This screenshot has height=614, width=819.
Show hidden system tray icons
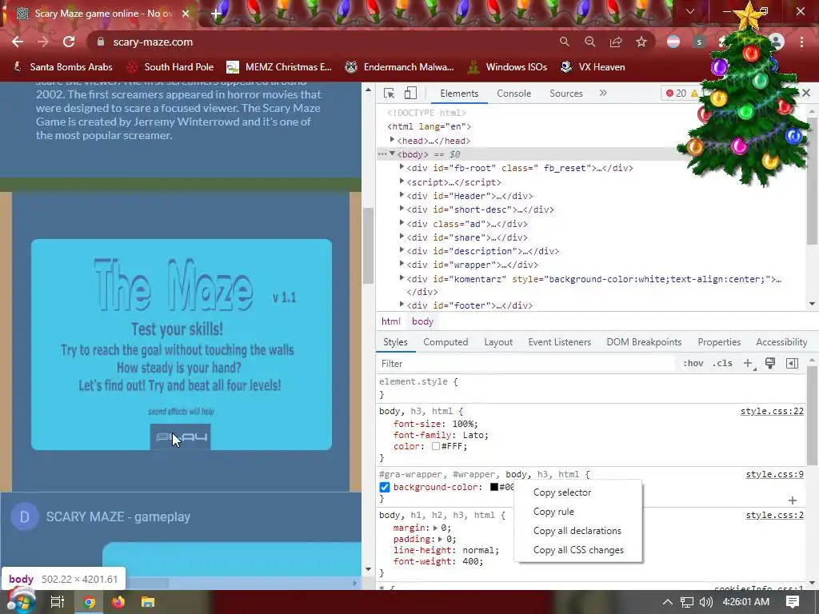tap(668, 602)
